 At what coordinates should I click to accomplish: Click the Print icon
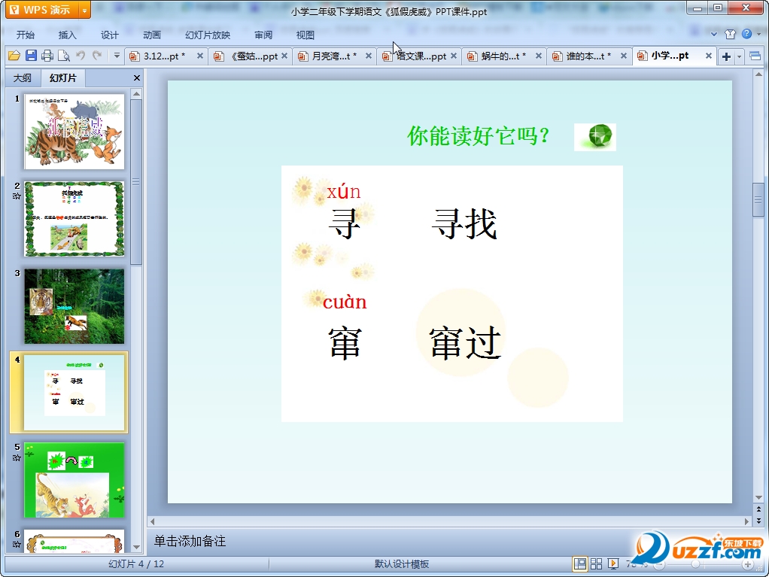pos(47,56)
